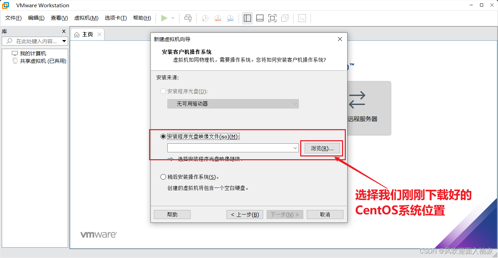Image resolution: width=498 pixels, height=258 pixels.
Task: Switch to the 主页 tab
Action: click(x=87, y=35)
